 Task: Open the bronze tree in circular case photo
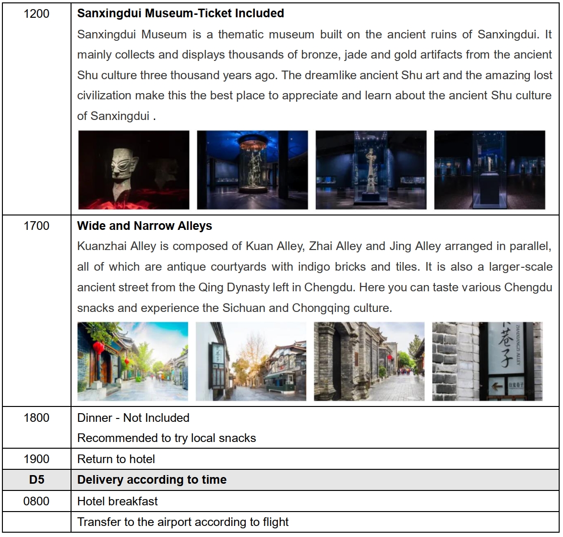[252, 170]
